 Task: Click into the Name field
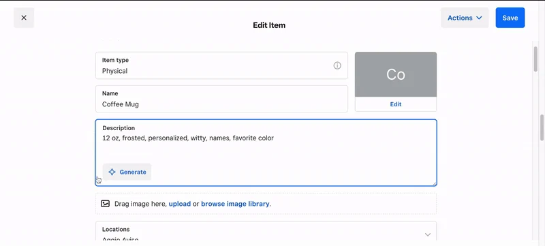[221, 99]
